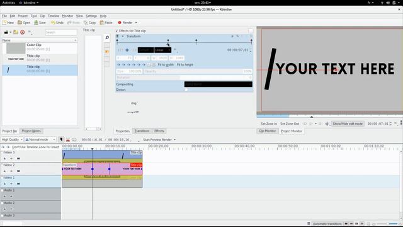Switch to the Project Bin tab
This screenshot has height=227, width=403.
pos(9,131)
